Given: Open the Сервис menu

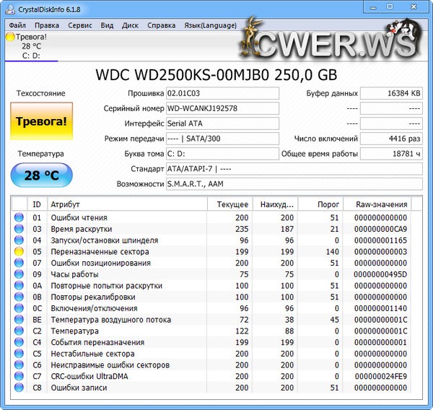Looking at the screenshot, I should click(x=79, y=25).
